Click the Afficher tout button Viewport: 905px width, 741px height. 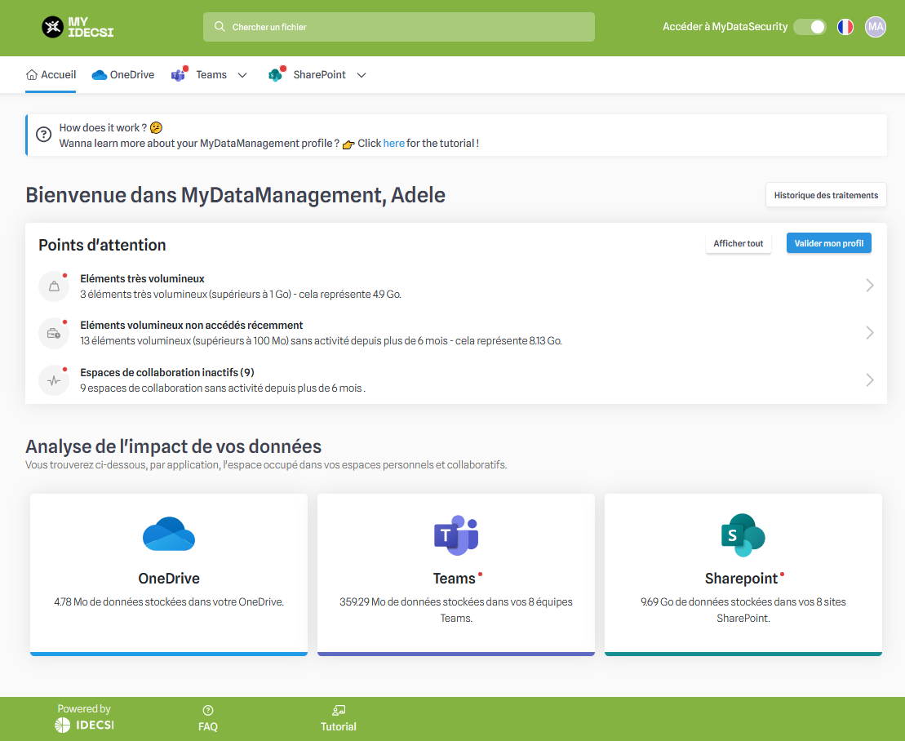click(x=739, y=243)
